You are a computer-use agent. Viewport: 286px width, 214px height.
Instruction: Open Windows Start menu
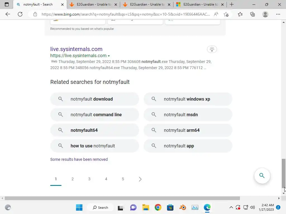79,207
